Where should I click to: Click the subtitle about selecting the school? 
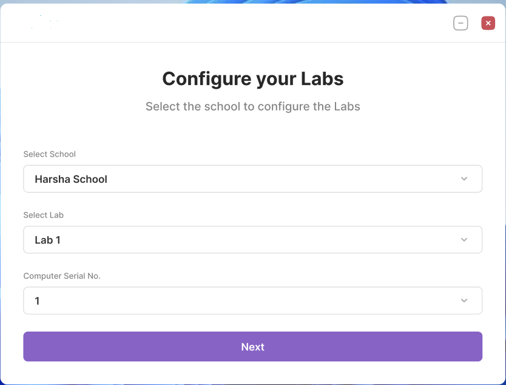coord(252,107)
